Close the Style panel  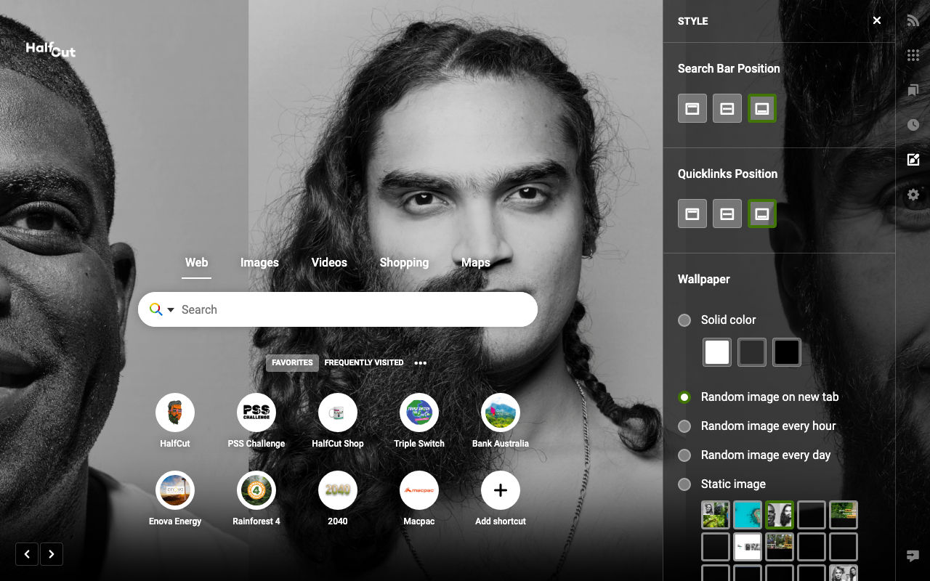pyautogui.click(x=877, y=21)
